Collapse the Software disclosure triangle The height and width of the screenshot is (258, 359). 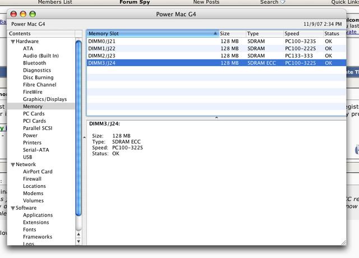13,208
